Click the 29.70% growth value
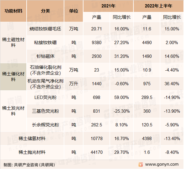The height and width of the screenshot is (169, 184). tap(122, 152)
